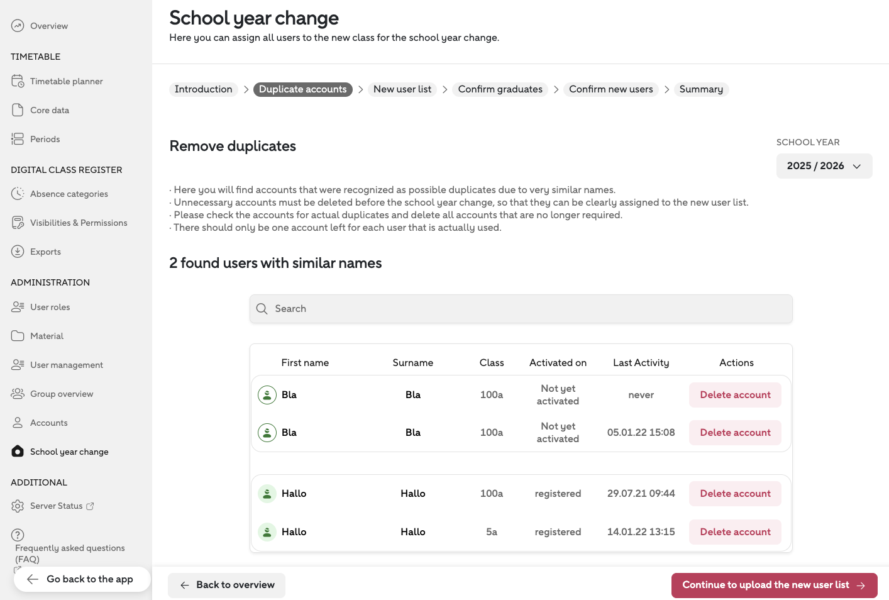
Task: Select the Summary step in breadcrumb
Action: (701, 89)
